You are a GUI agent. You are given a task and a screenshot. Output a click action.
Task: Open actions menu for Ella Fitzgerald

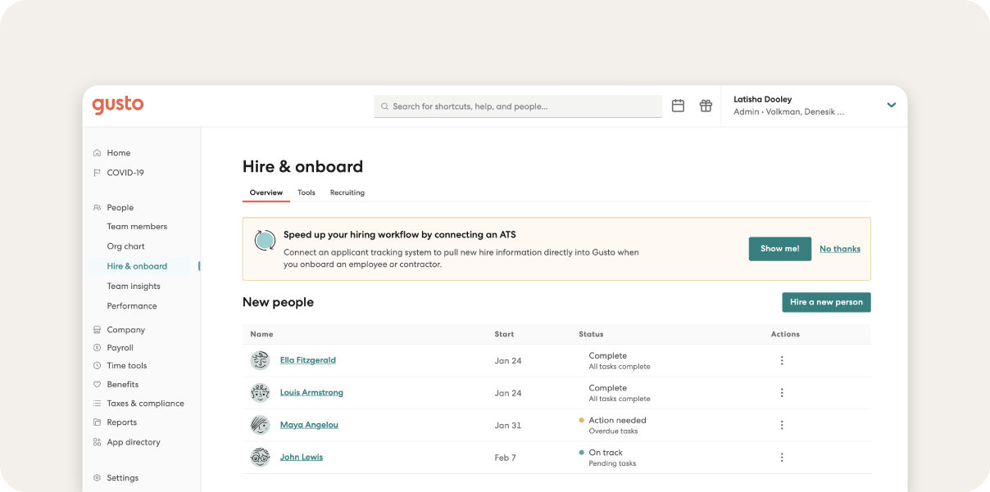782,361
